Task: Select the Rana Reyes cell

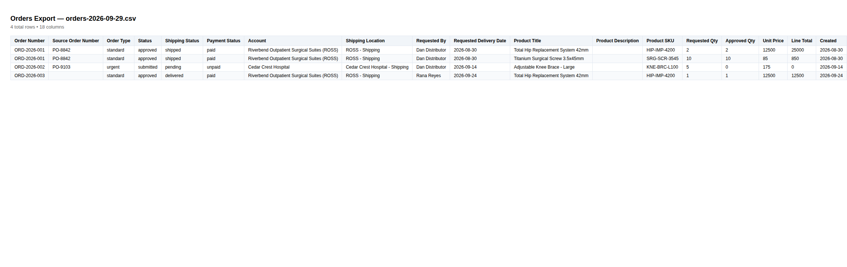Action: pyautogui.click(x=431, y=76)
